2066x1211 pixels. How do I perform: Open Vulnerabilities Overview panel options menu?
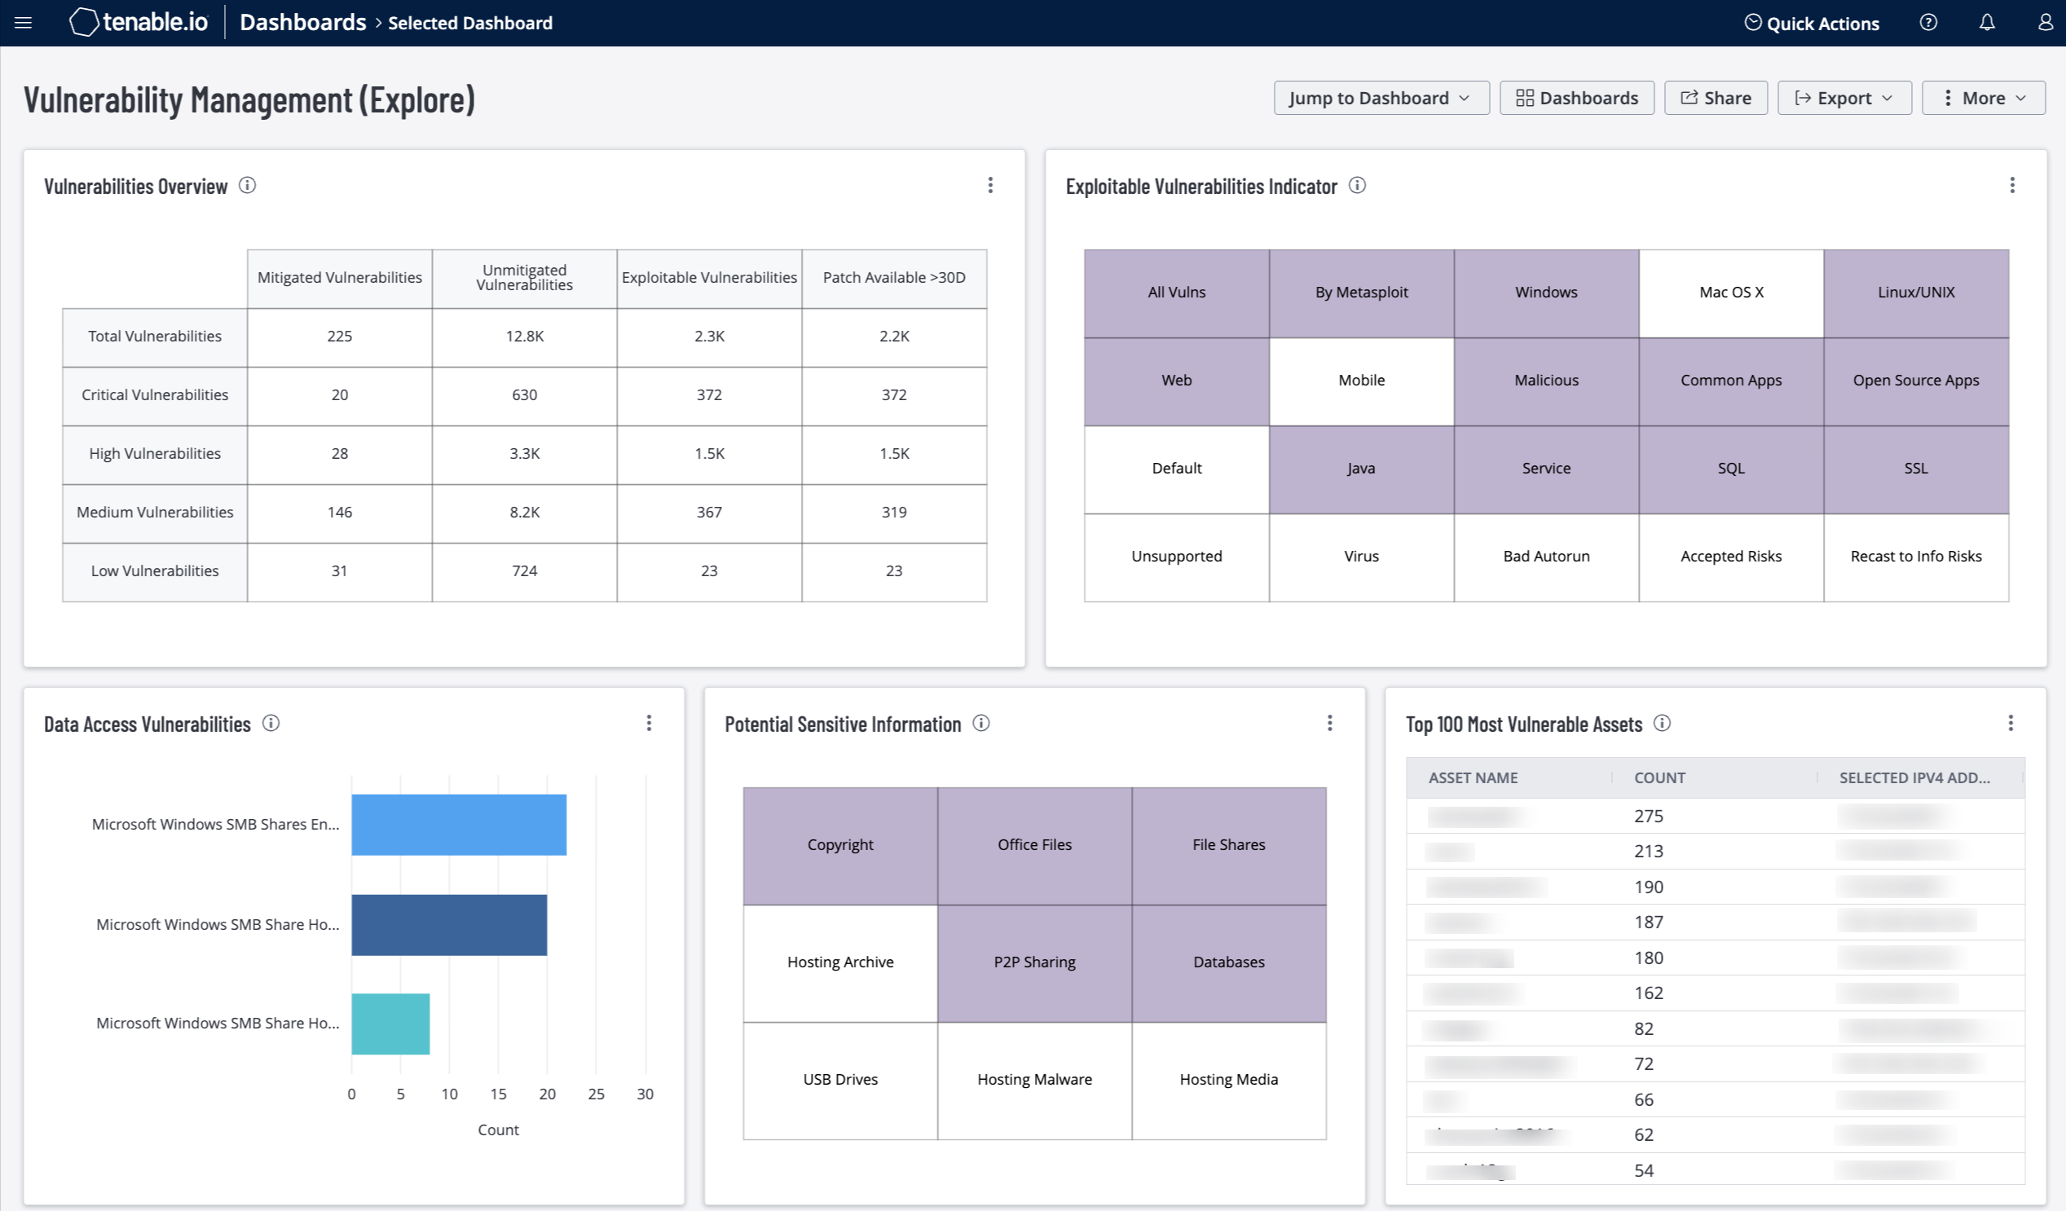989,184
